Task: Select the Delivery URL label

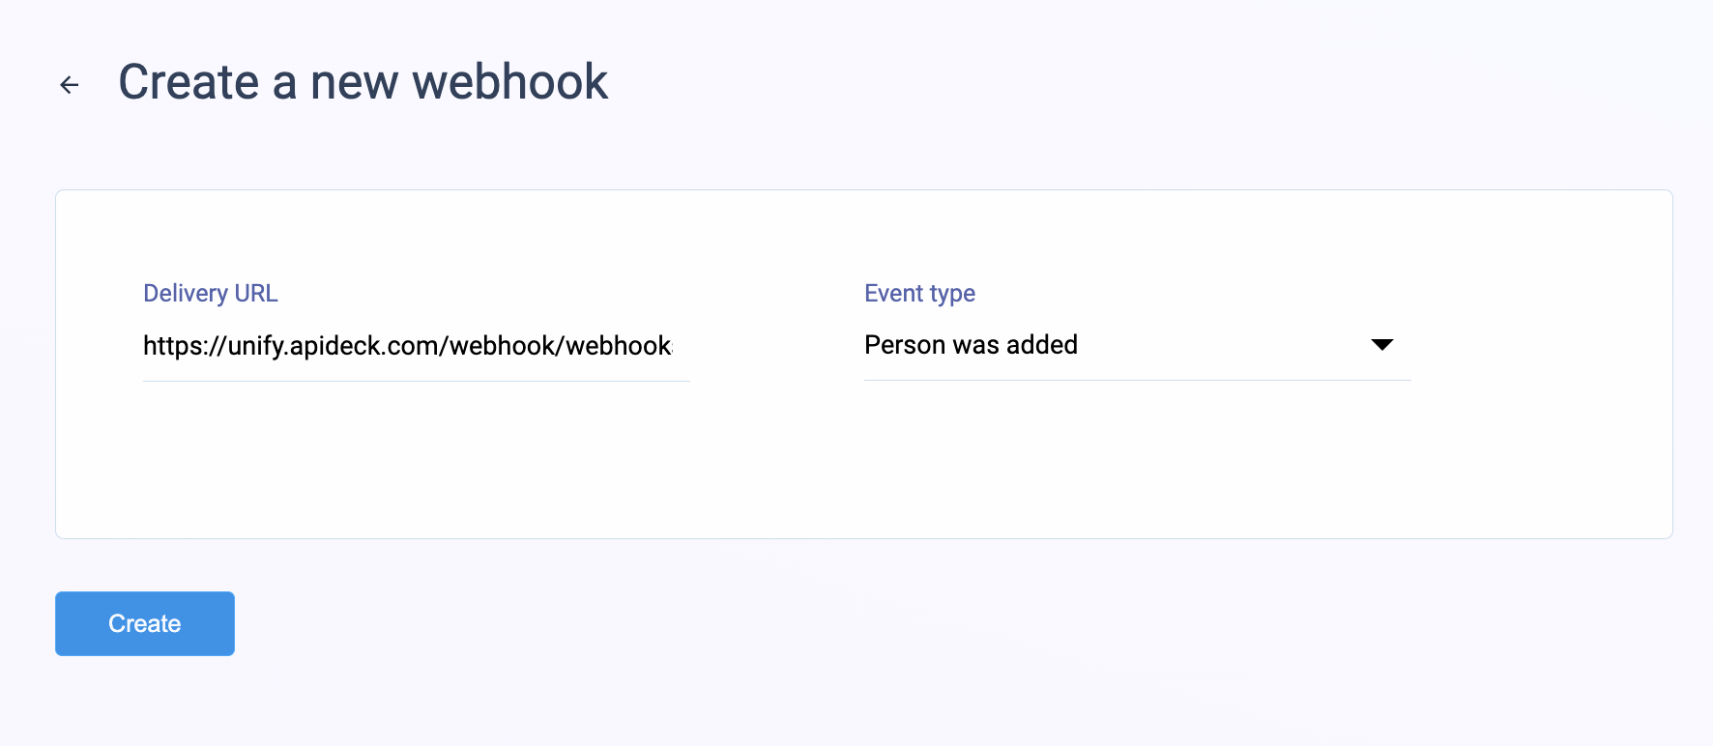Action: point(210,293)
